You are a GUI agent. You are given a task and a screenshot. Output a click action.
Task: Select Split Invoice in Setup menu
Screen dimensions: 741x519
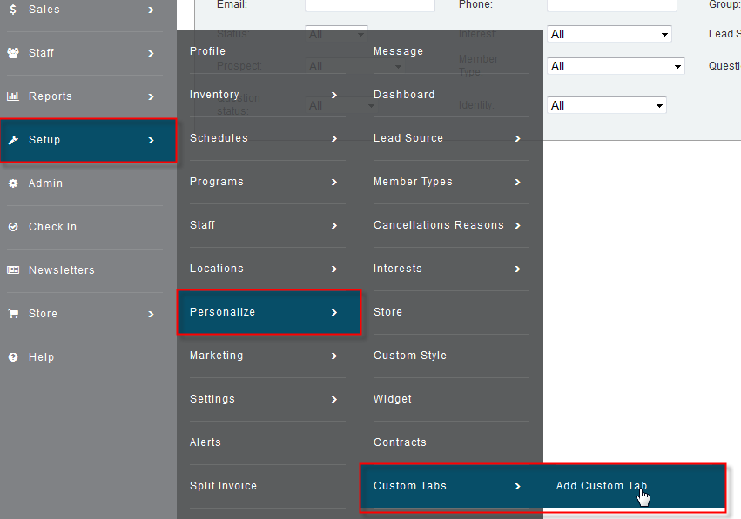point(223,486)
